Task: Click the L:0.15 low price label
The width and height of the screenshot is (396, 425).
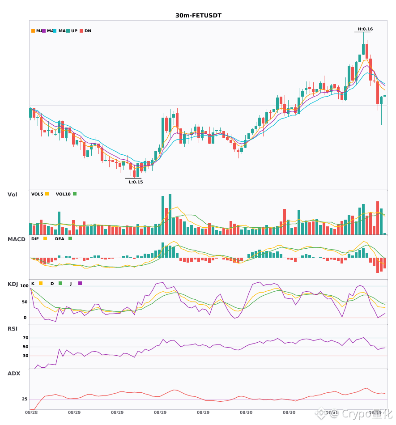Action: [136, 182]
